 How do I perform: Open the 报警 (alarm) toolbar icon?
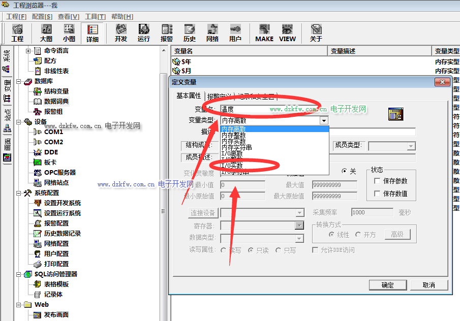click(x=167, y=33)
